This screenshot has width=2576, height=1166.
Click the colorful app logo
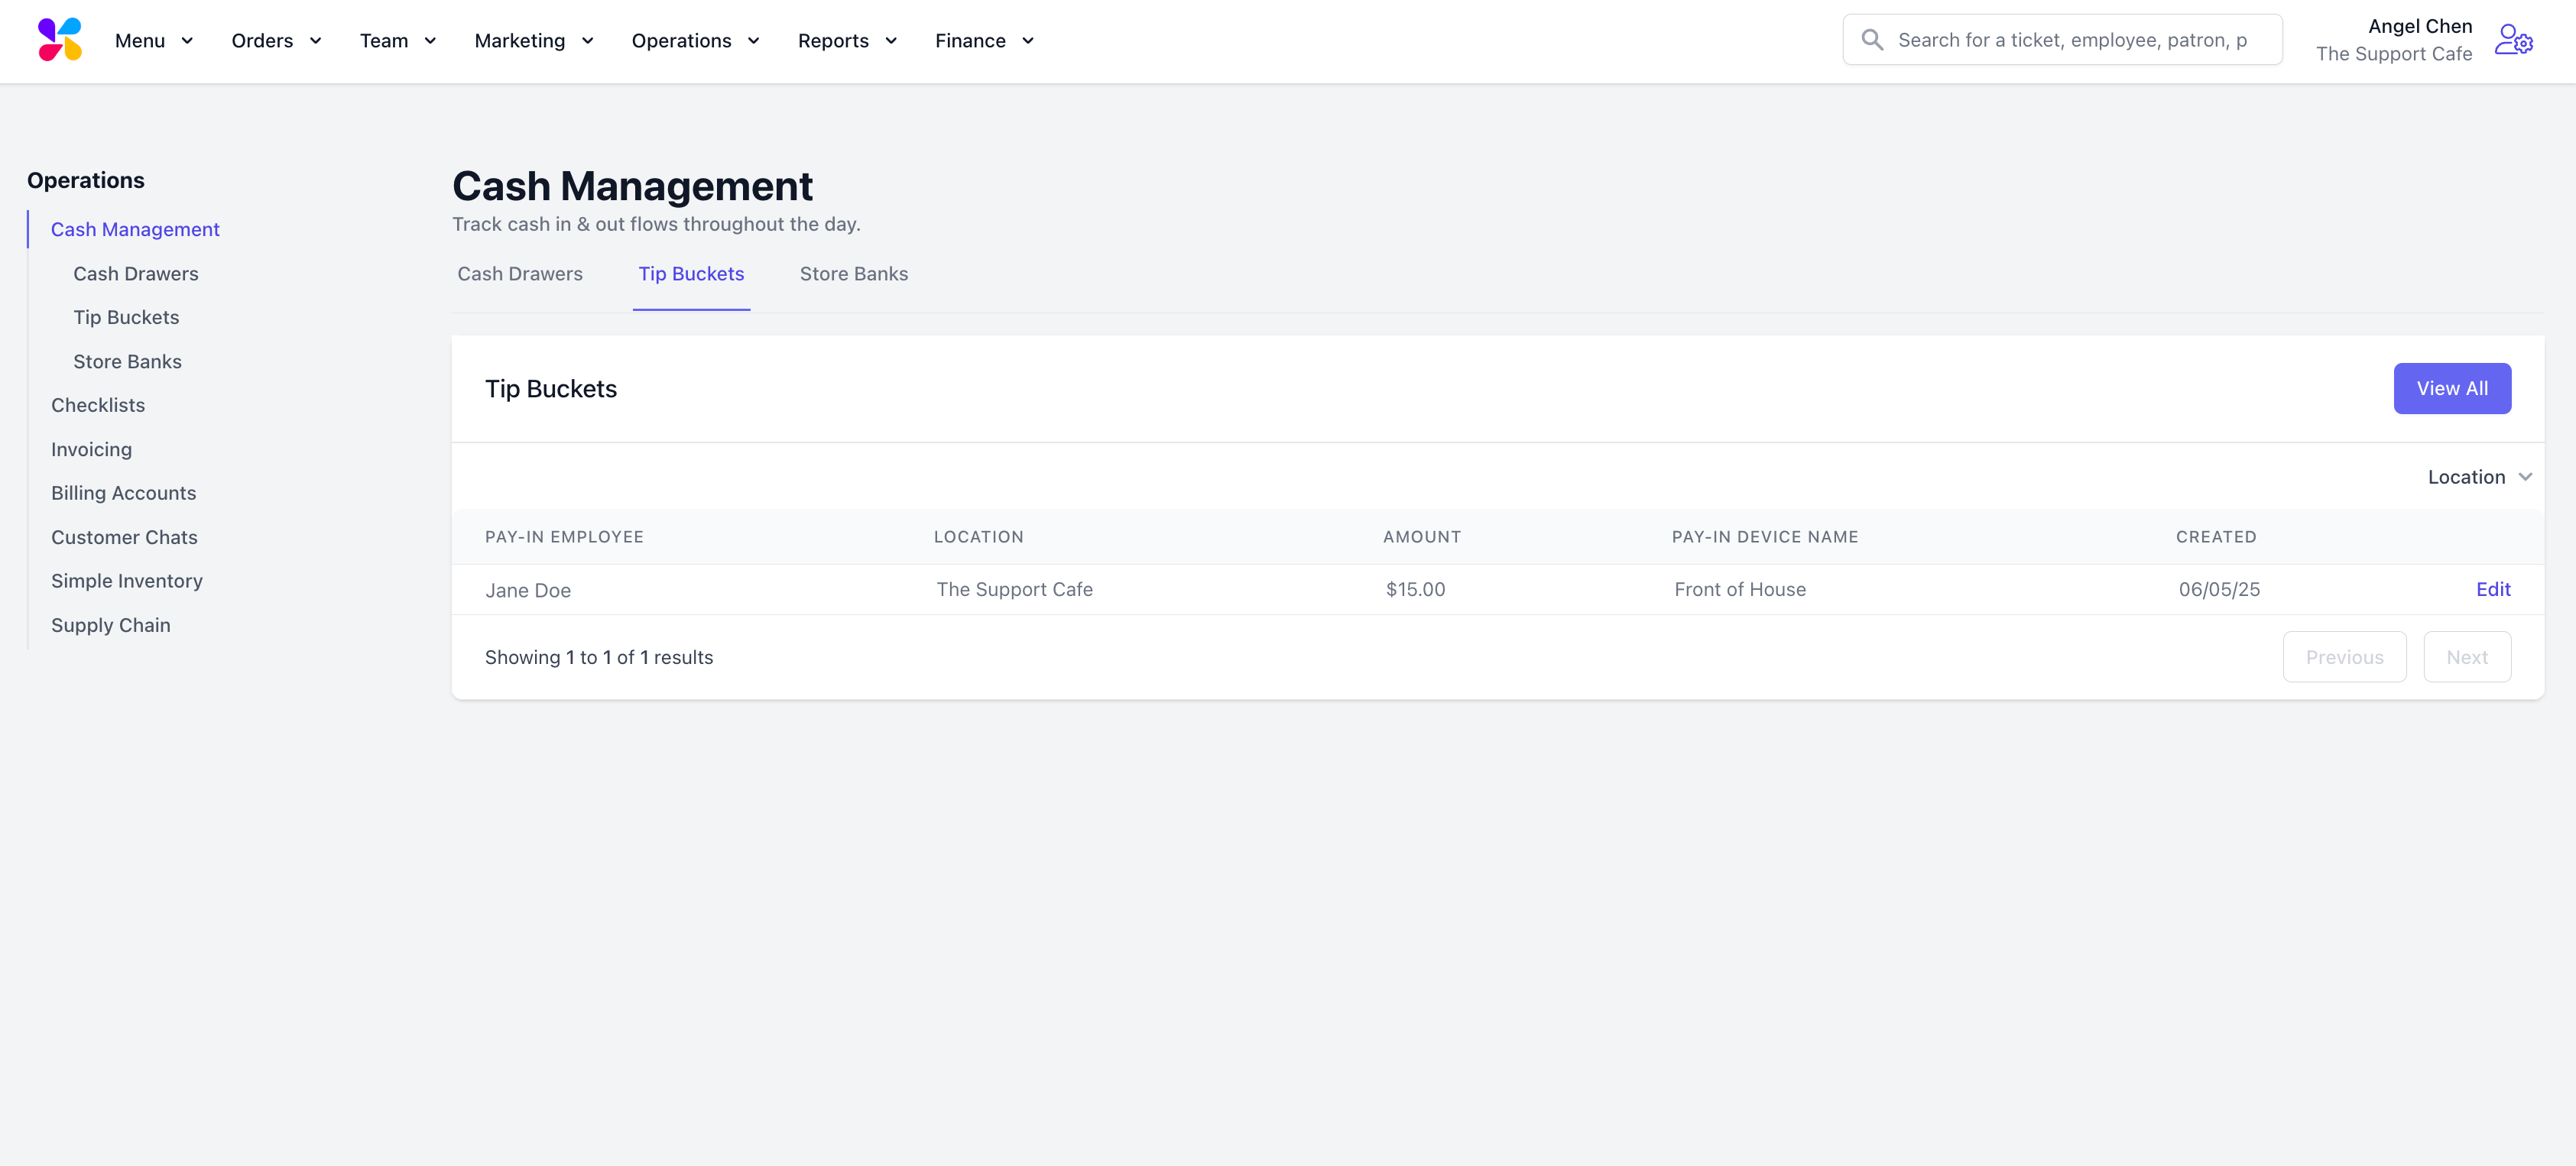coord(59,40)
